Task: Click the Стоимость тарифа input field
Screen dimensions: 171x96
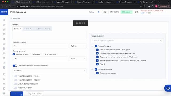Action: (40, 46)
